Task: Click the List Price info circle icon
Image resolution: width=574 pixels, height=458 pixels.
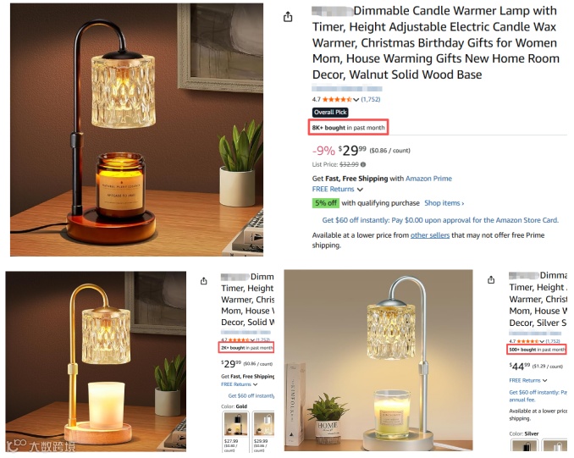Action: pos(363,164)
